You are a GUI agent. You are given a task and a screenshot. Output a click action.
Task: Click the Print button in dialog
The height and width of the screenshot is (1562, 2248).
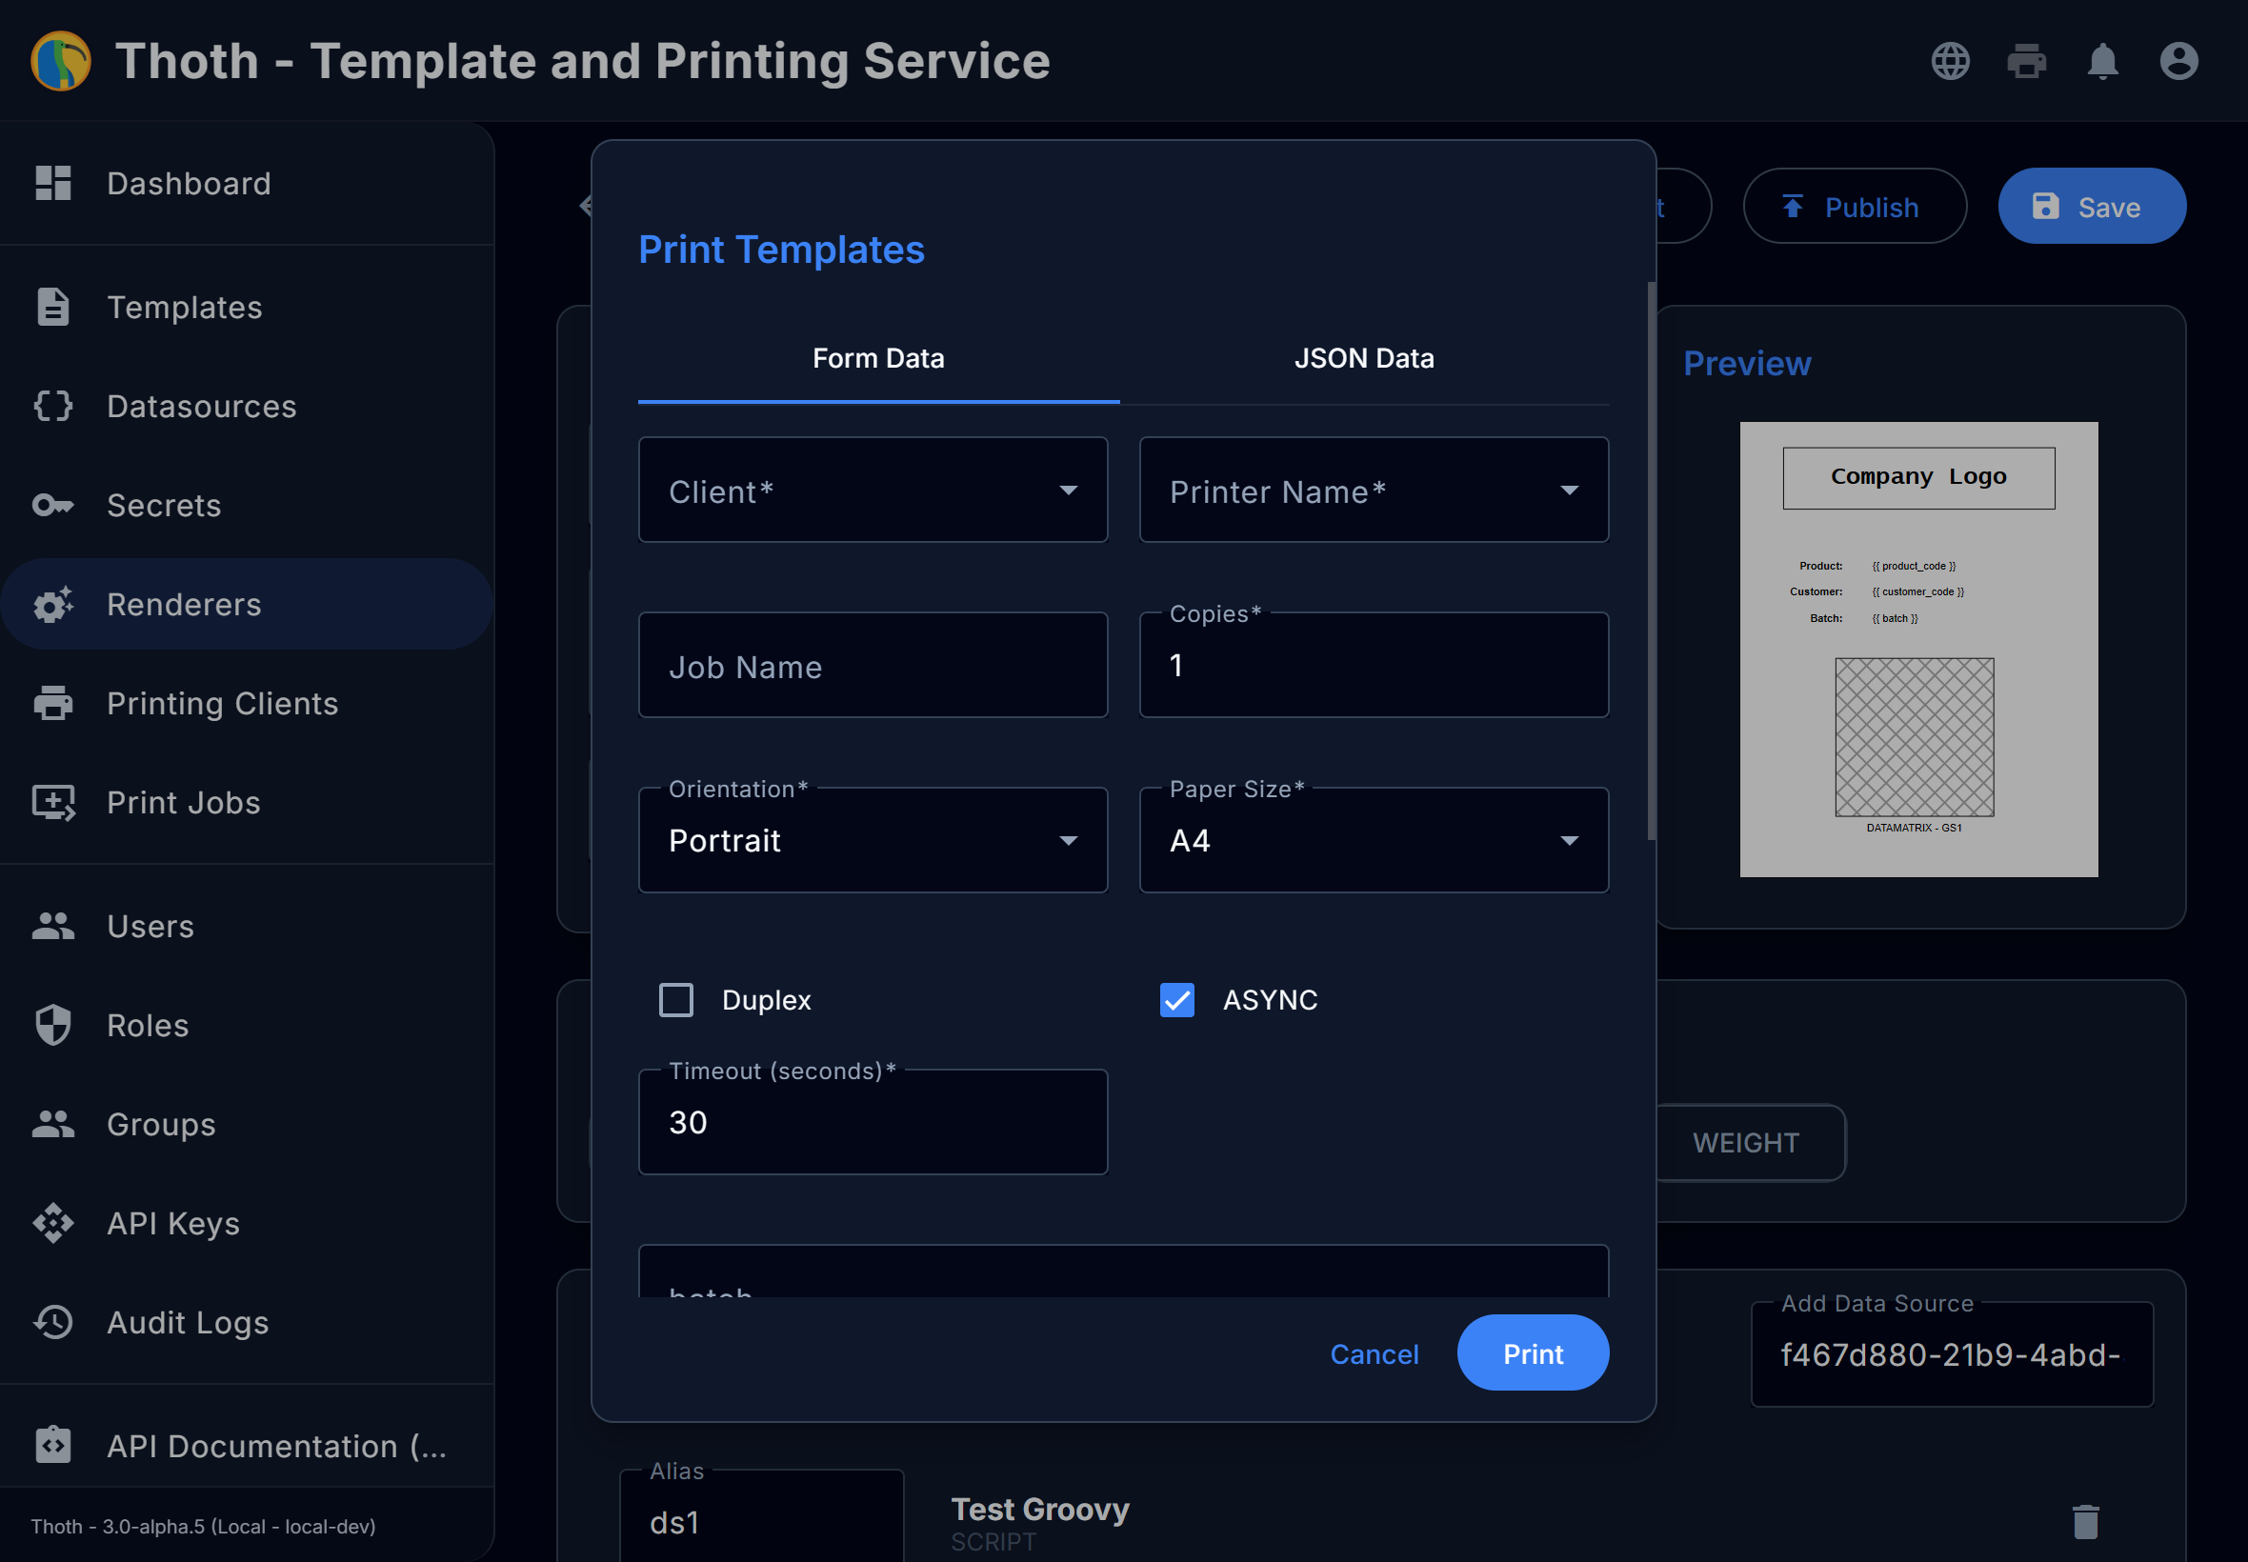(x=1533, y=1353)
